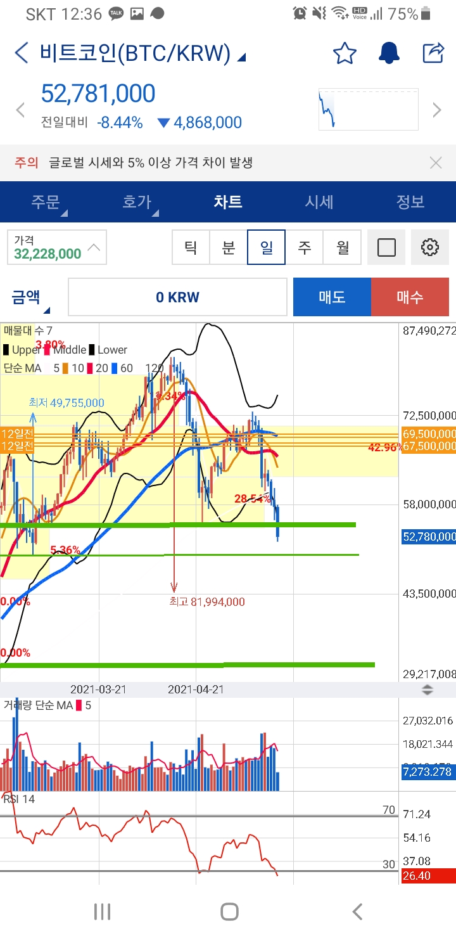
Task: Open the mini price chart thumbnail
Action: tap(369, 110)
